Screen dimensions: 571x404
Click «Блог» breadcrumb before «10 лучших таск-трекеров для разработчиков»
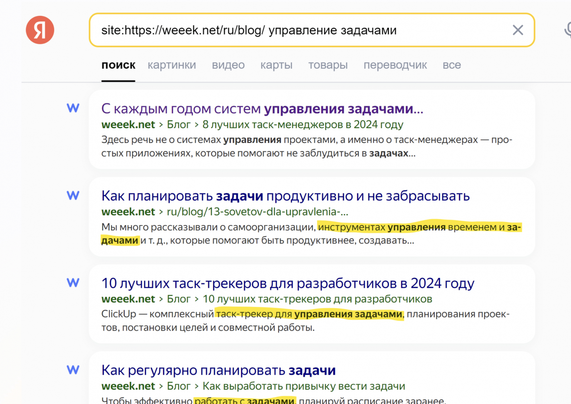coord(179,299)
